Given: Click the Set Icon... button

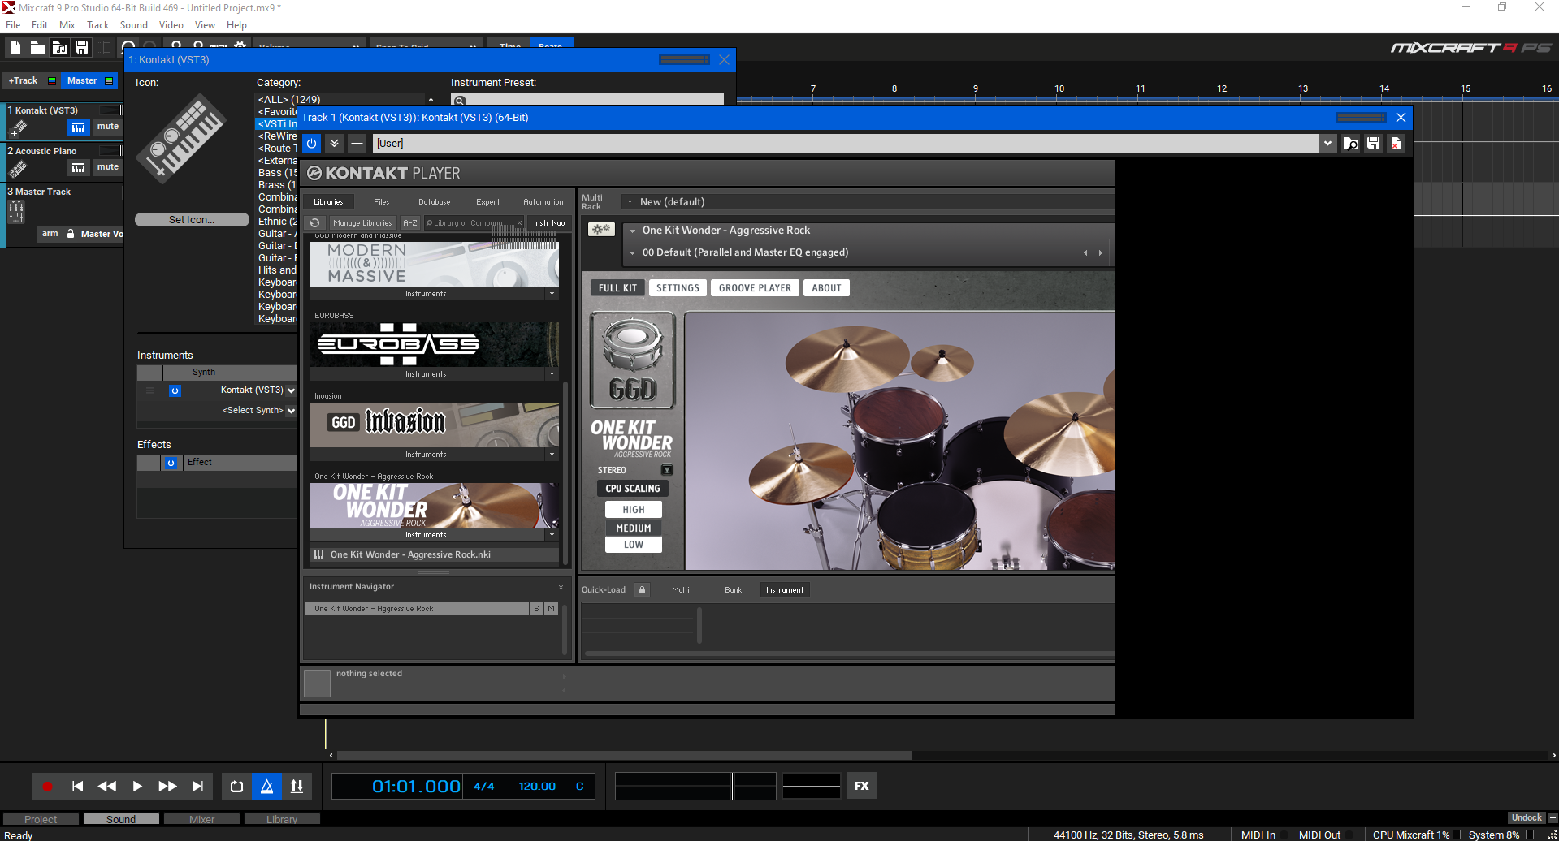Looking at the screenshot, I should pyautogui.click(x=192, y=220).
